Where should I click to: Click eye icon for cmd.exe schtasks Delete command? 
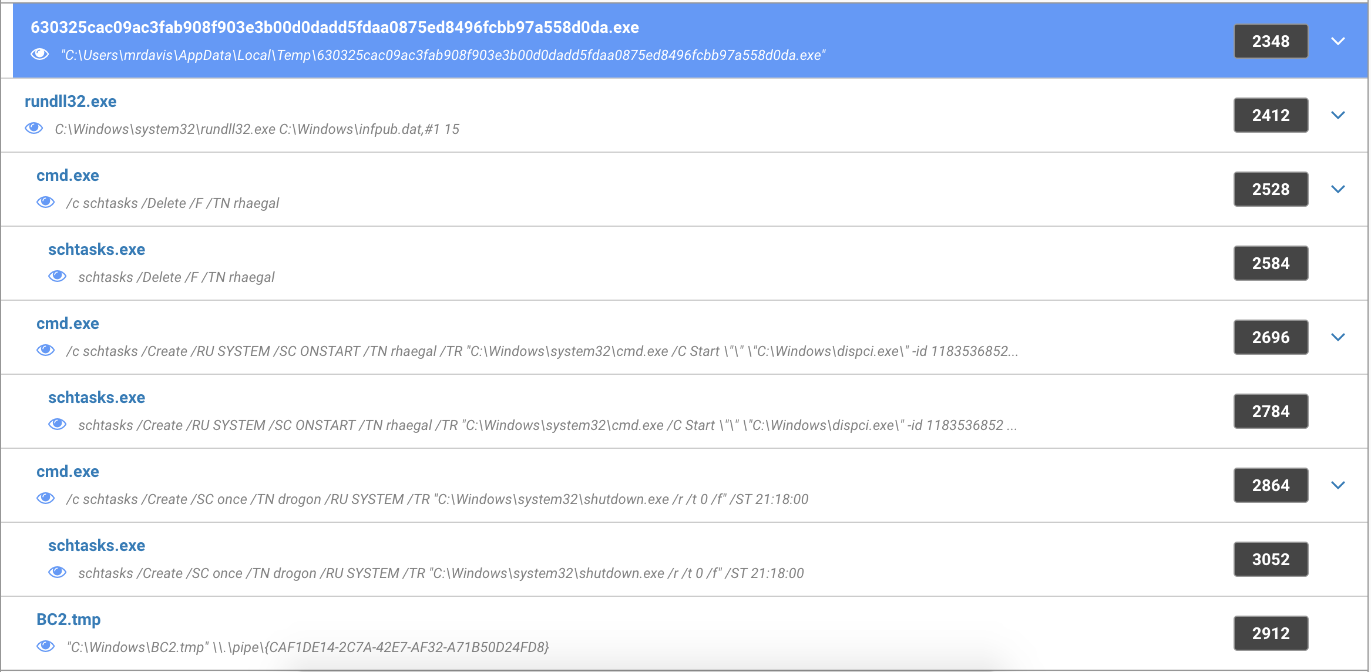pos(46,203)
